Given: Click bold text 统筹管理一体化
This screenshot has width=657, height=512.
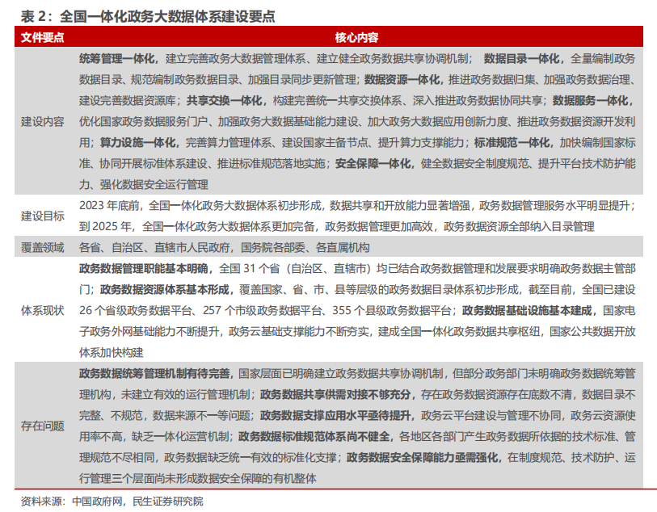Looking at the screenshot, I should 117,59.
